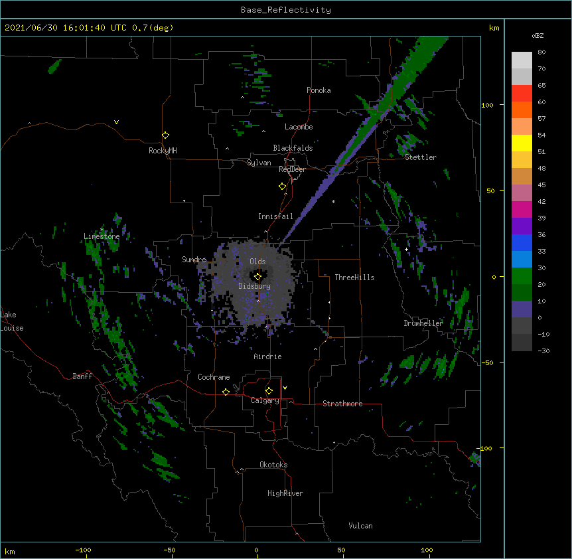
Task: Click the yellow 51-54 dBZ legend swatch
Action: tap(522, 143)
